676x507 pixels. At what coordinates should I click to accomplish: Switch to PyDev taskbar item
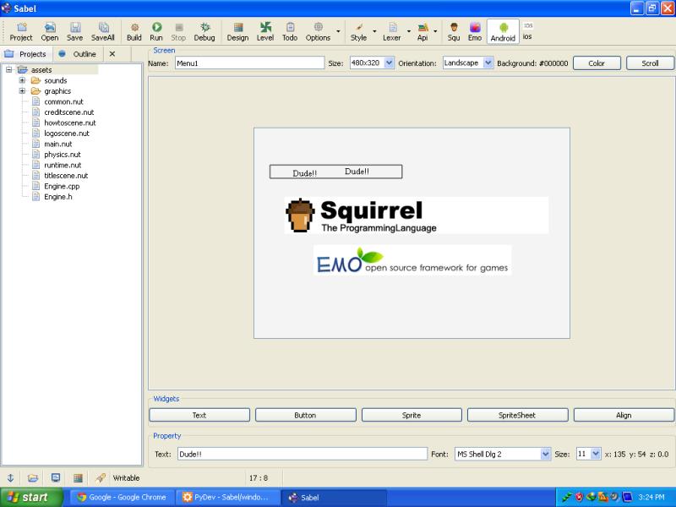pos(227,497)
